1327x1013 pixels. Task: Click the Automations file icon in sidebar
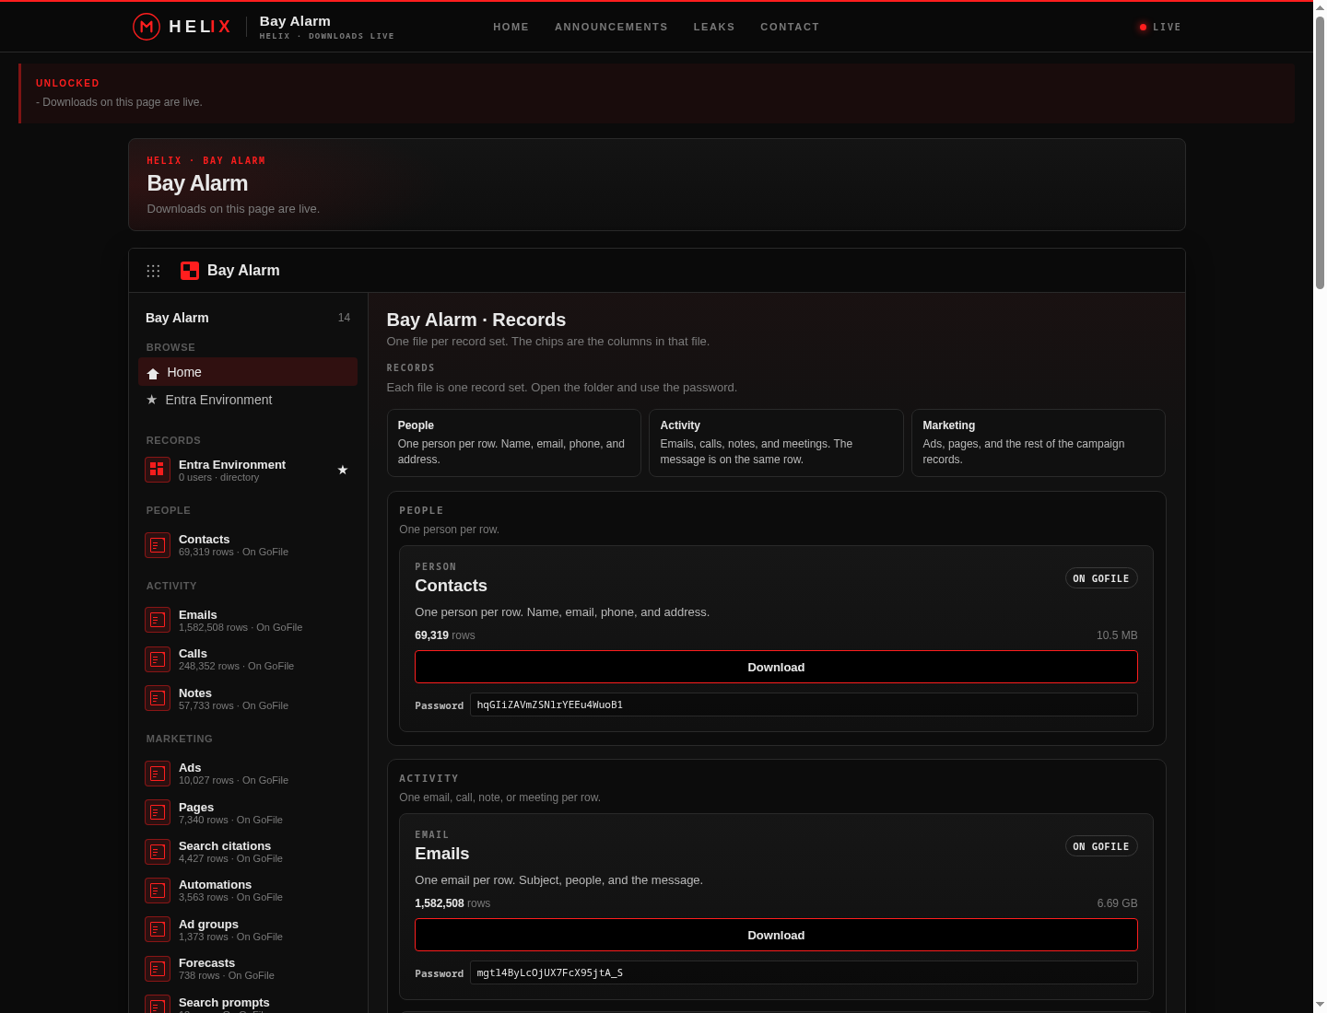(158, 891)
